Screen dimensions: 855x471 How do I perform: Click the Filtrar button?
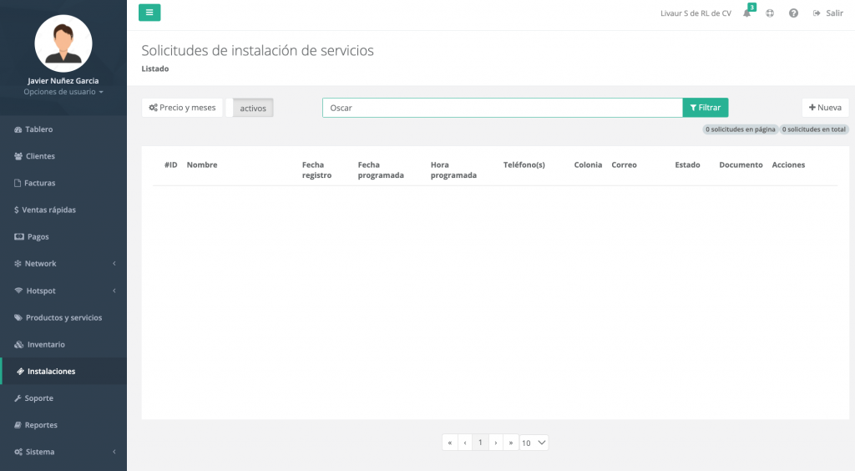click(x=706, y=108)
